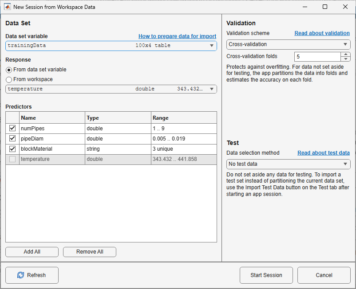356x289 pixels.
Task: Click the '0.005 .. 0.019' range cell
Action: [184, 139]
